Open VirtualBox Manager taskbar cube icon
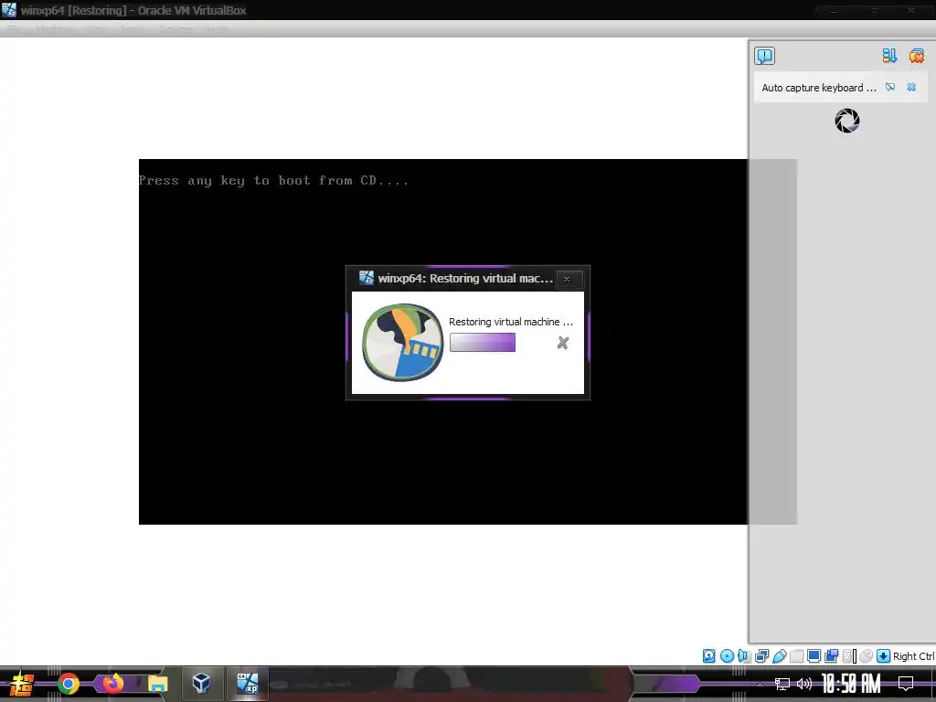This screenshot has width=936, height=702. click(x=202, y=684)
